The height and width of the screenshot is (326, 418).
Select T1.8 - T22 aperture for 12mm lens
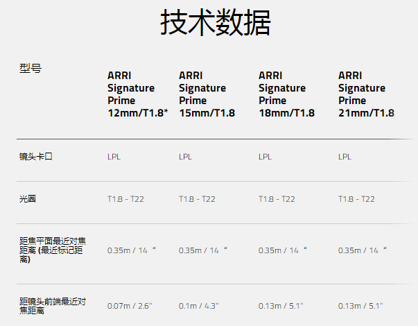(125, 199)
